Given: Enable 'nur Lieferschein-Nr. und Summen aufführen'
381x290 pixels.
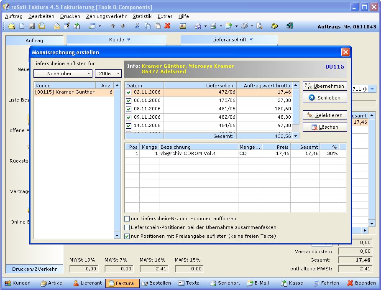Looking at the screenshot, I should pyautogui.click(x=127, y=219).
